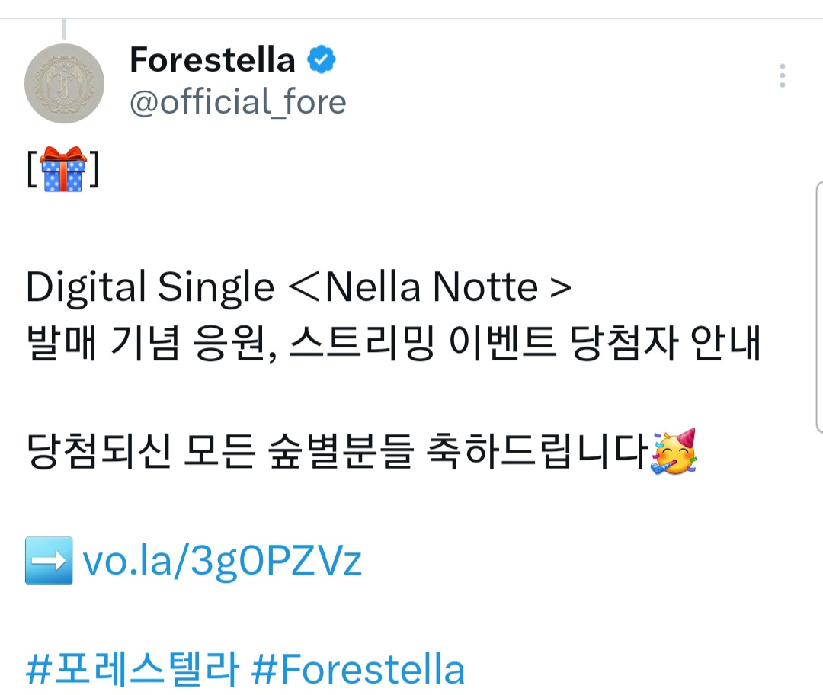Screen dimensions: 823x695
Task: Click the @official_fore handle
Action: click(238, 102)
